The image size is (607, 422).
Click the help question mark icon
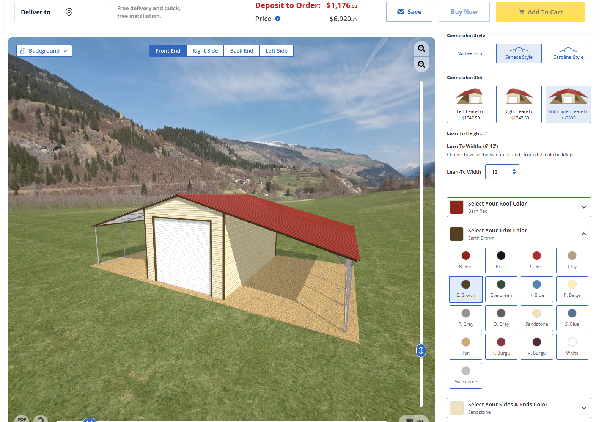(x=41, y=419)
